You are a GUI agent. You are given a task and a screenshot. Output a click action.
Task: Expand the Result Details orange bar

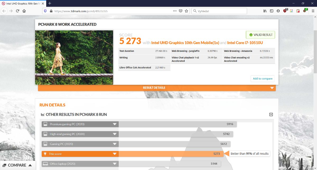(272, 88)
